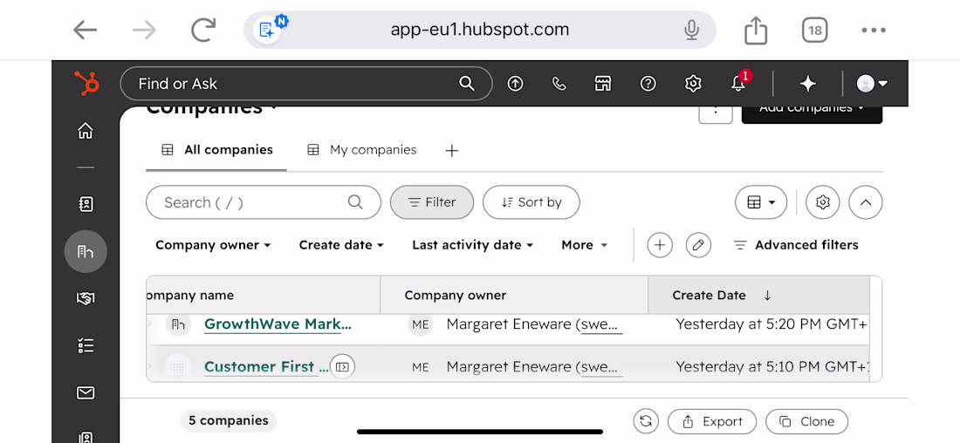Select the companies building icon in sidebar
The image size is (960, 443).
86,251
